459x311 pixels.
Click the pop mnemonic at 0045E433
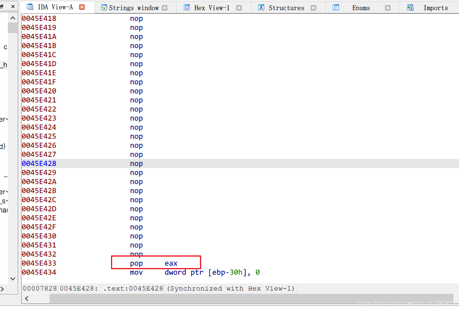tap(137, 264)
